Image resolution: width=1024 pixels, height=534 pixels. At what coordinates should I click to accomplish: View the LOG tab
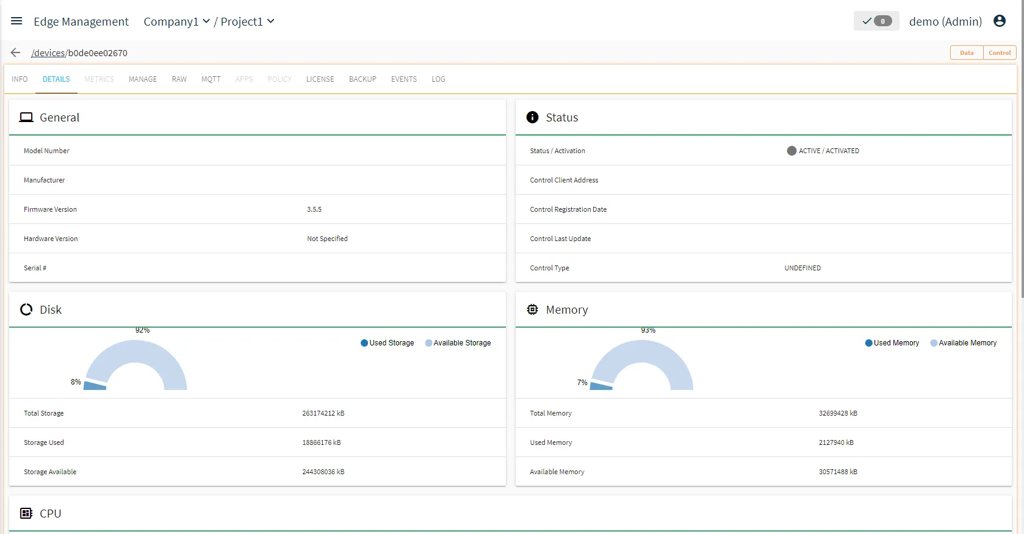[x=438, y=79]
